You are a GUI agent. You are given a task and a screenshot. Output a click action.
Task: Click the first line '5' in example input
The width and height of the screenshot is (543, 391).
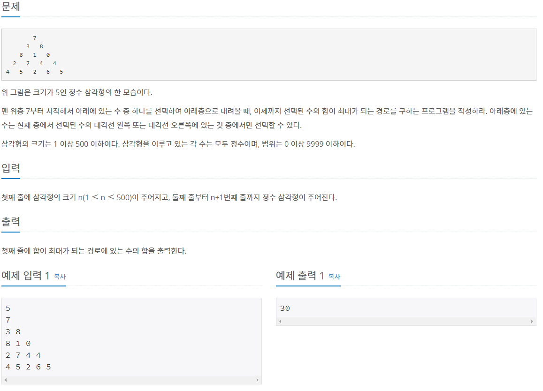tap(8, 308)
